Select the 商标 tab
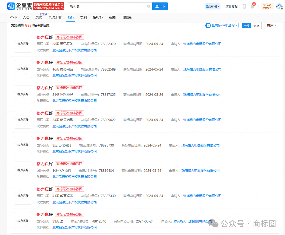This screenshot has width=285, height=235. (x=71, y=17)
